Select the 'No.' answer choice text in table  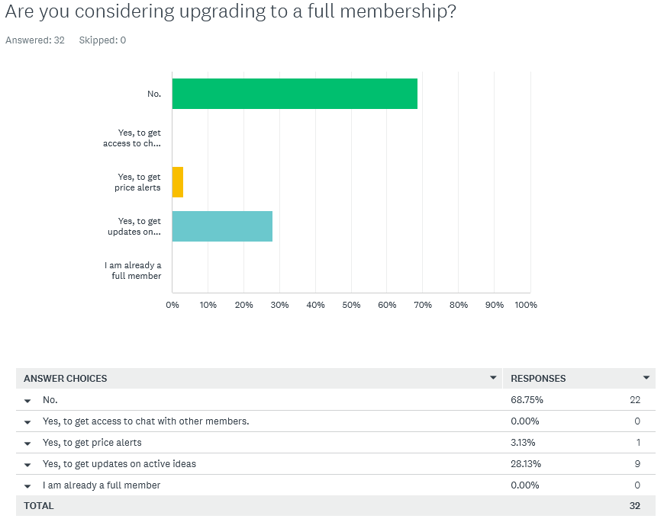tap(50, 400)
